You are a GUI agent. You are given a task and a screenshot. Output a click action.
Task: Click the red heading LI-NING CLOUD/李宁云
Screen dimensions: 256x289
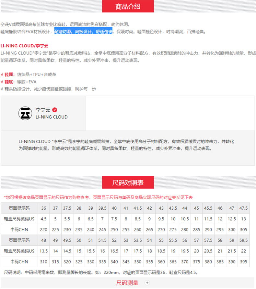tap(24, 46)
